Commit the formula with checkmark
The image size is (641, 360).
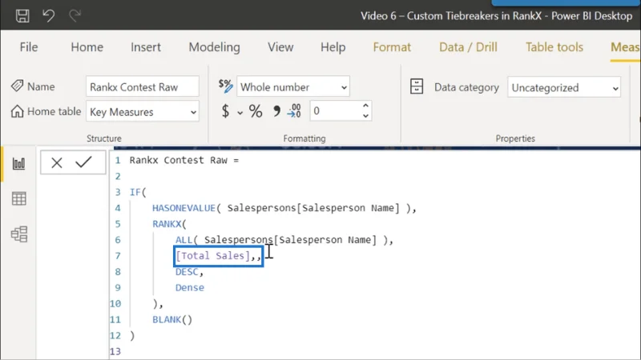point(83,162)
